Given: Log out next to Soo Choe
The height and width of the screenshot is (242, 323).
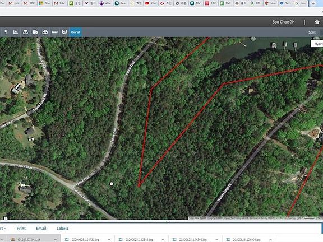Looking at the screenshot, I should pos(292,22).
